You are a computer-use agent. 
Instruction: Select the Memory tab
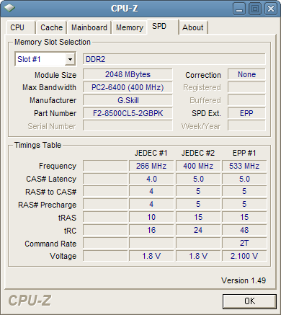[x=130, y=27]
